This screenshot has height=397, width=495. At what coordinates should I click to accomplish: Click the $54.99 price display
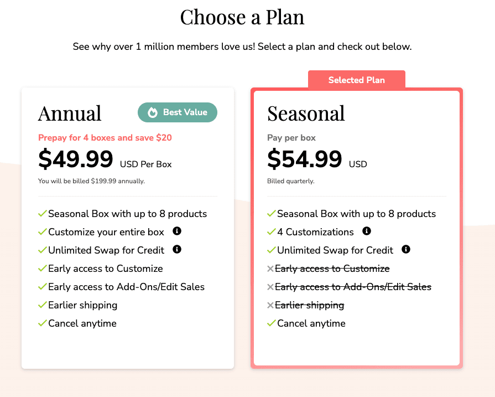point(304,161)
